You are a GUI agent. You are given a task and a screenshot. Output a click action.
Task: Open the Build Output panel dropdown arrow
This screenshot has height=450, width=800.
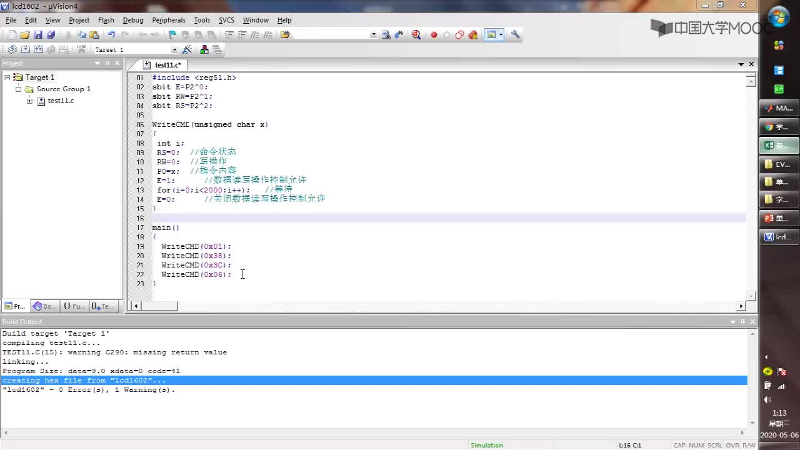pyautogui.click(x=733, y=321)
